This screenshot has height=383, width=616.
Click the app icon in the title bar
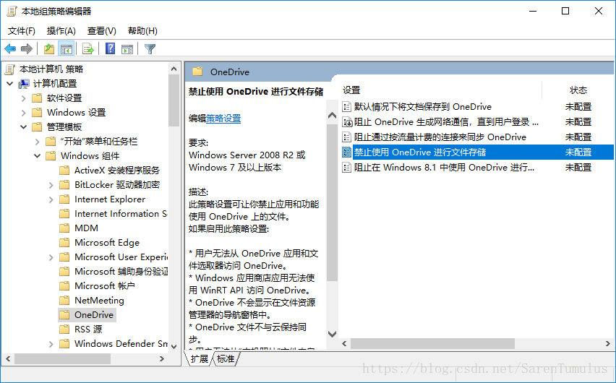(x=12, y=12)
